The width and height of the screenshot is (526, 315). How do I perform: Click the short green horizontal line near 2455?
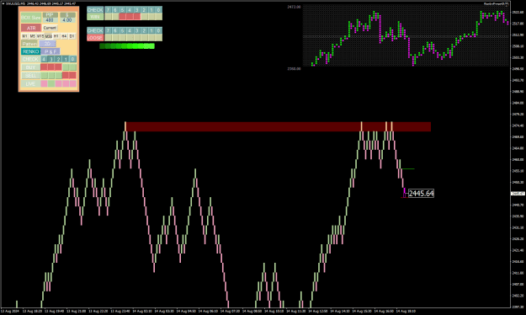(408, 169)
